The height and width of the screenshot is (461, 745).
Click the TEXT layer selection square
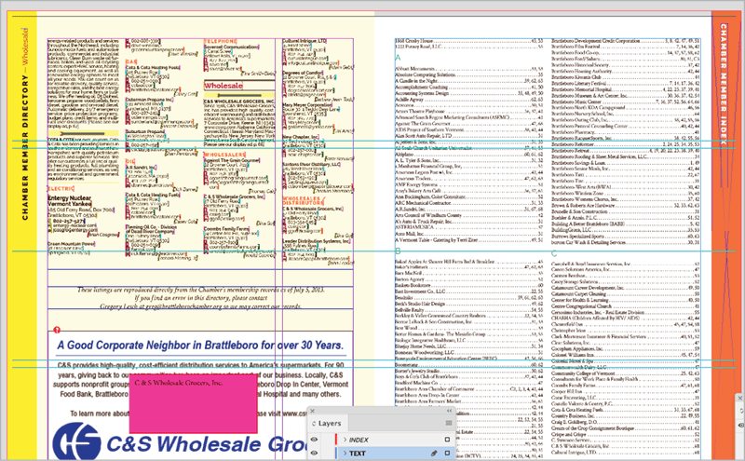(x=447, y=454)
